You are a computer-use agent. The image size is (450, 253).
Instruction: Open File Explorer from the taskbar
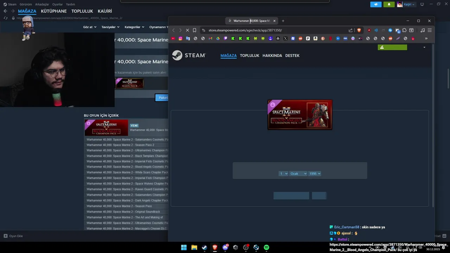[194, 247]
